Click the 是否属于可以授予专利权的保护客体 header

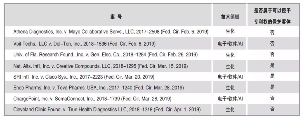(272, 16)
